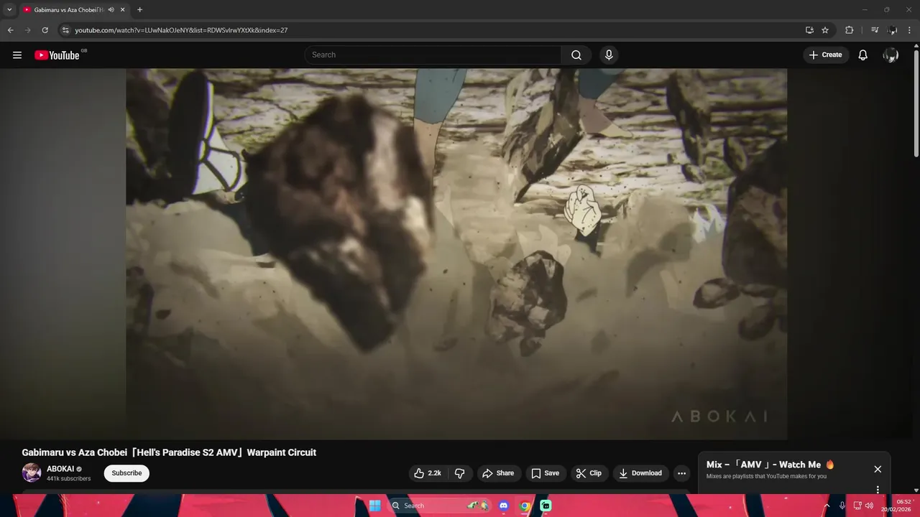This screenshot has width=920, height=517.
Task: Open a new browser tab
Action: click(x=139, y=10)
